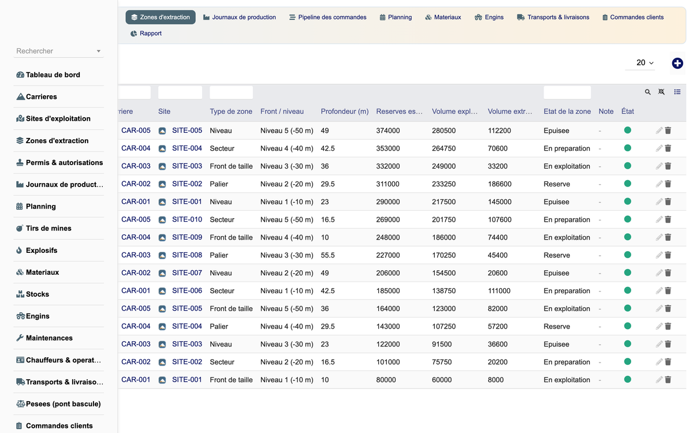Screen dimensions: 693x433
Task: Go to Sites d'exploitation in sidebar
Action: pyautogui.click(x=54, y=119)
